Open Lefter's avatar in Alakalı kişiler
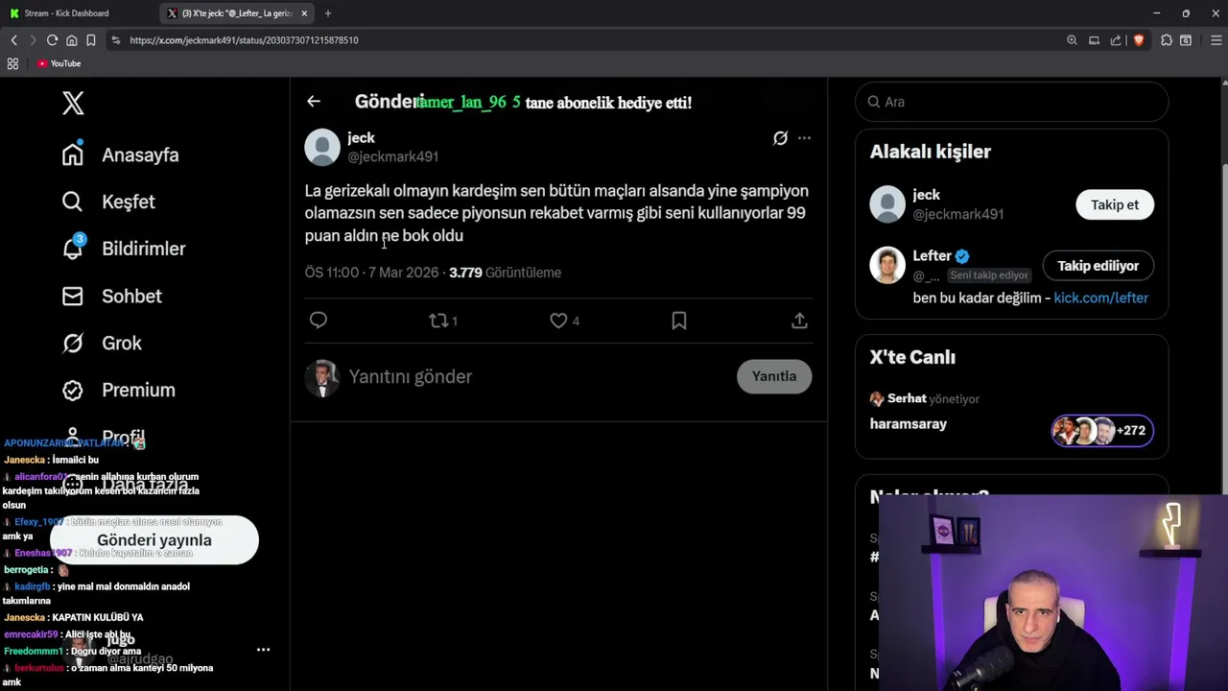1228x691 pixels. (887, 265)
